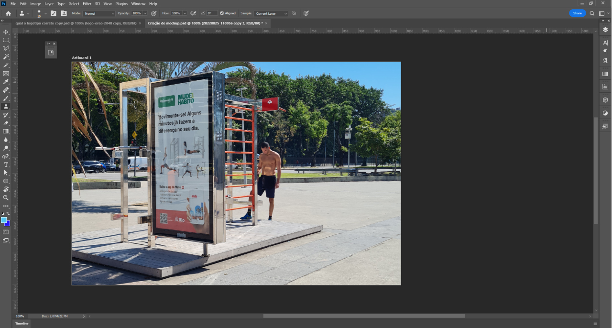Open the Styles fx panel icon
This screenshot has height=328, width=612.
click(x=605, y=126)
